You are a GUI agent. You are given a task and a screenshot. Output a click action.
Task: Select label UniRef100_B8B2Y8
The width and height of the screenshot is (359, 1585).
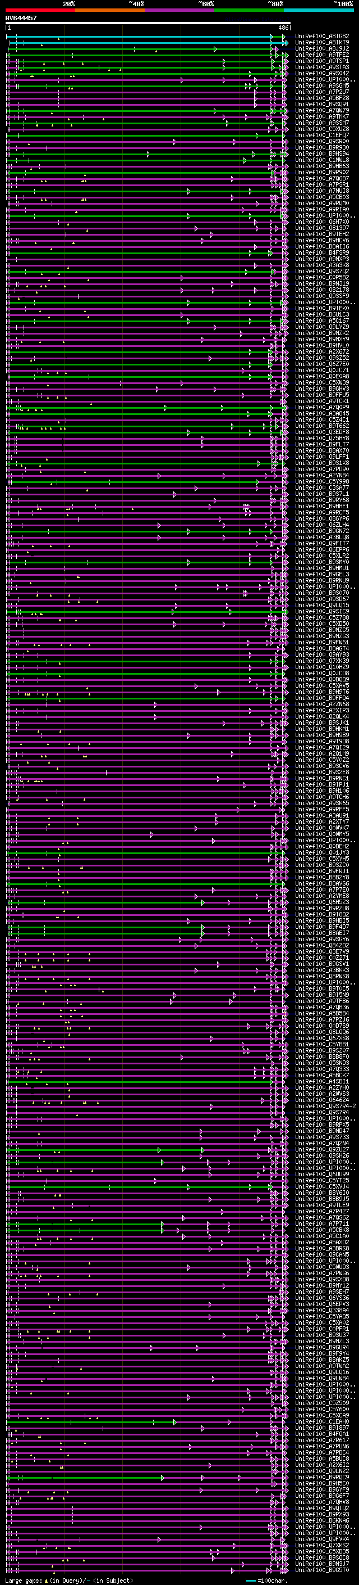pyautogui.click(x=322, y=878)
